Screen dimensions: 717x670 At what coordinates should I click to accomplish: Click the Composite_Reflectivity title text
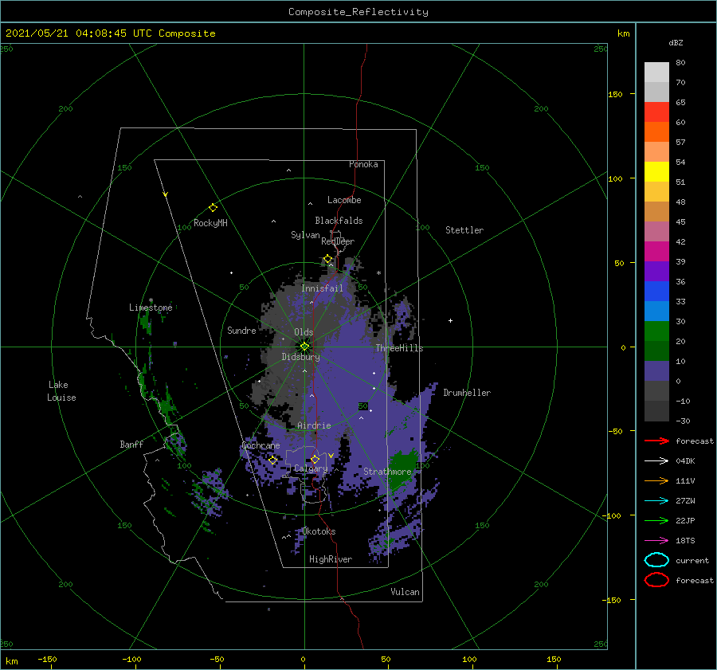(358, 12)
